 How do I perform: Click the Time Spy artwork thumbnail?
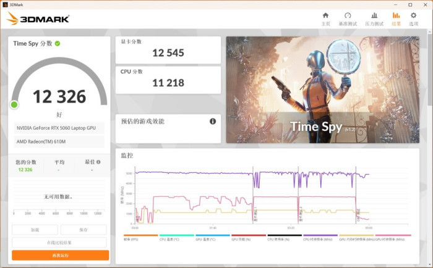click(x=322, y=90)
